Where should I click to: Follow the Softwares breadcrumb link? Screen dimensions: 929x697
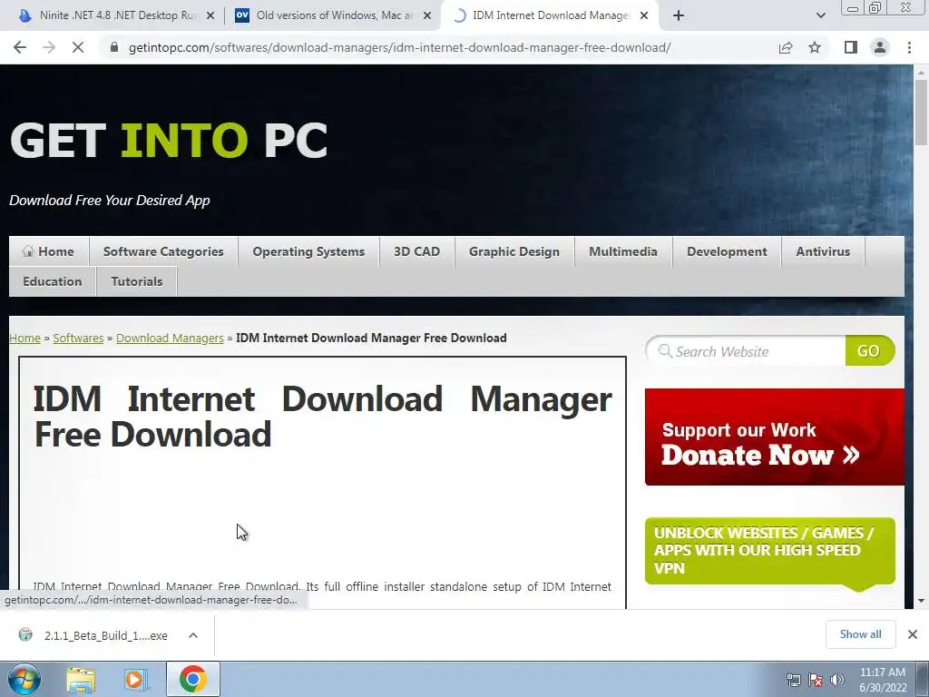tap(78, 338)
